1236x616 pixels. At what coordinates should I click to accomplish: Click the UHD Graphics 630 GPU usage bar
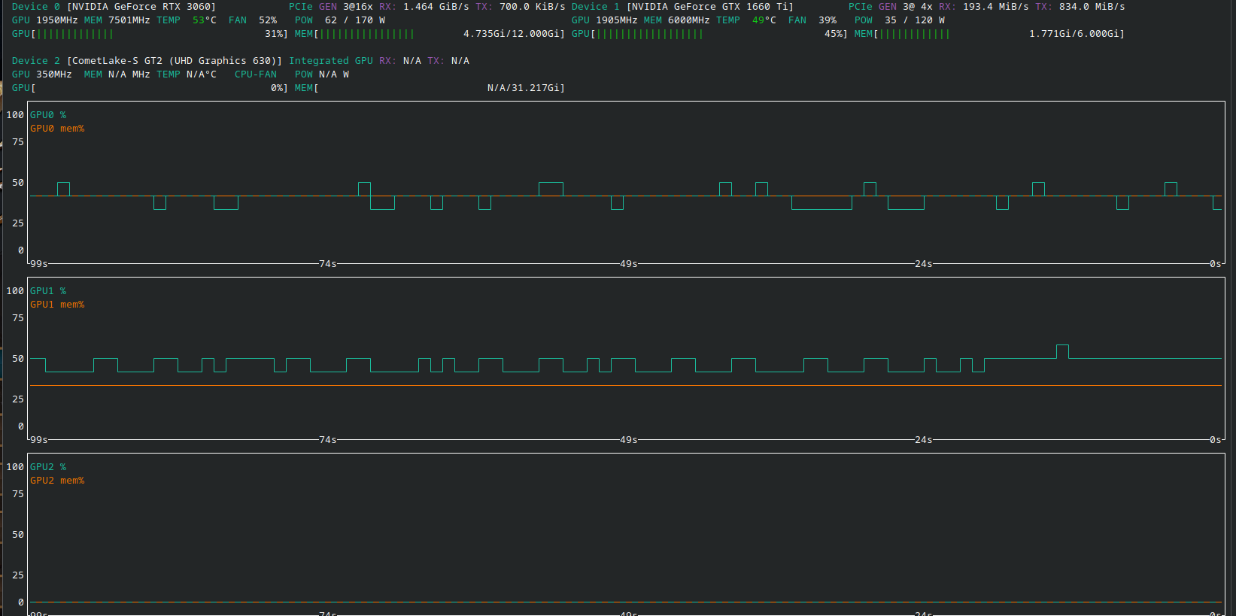[x=150, y=88]
